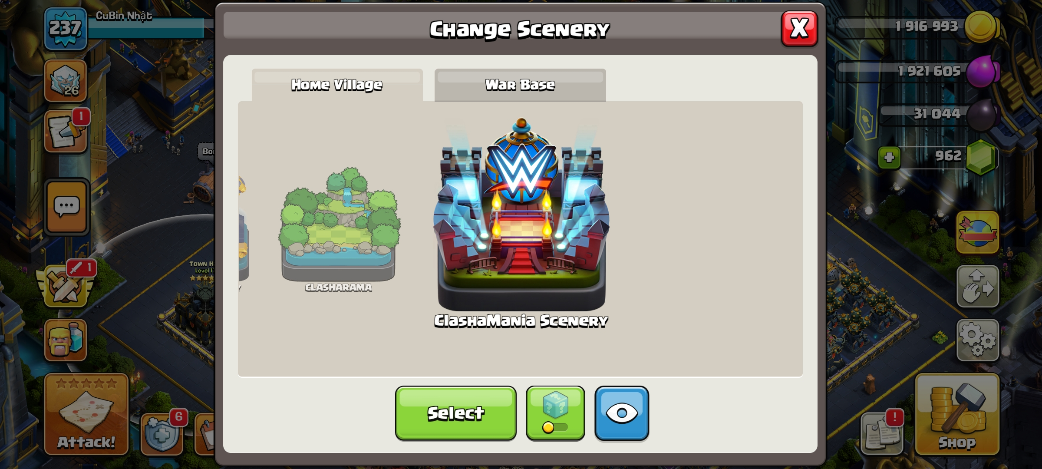1042x469 pixels.
Task: Open the news scroll icon with badge 1
Action: pos(66,131)
